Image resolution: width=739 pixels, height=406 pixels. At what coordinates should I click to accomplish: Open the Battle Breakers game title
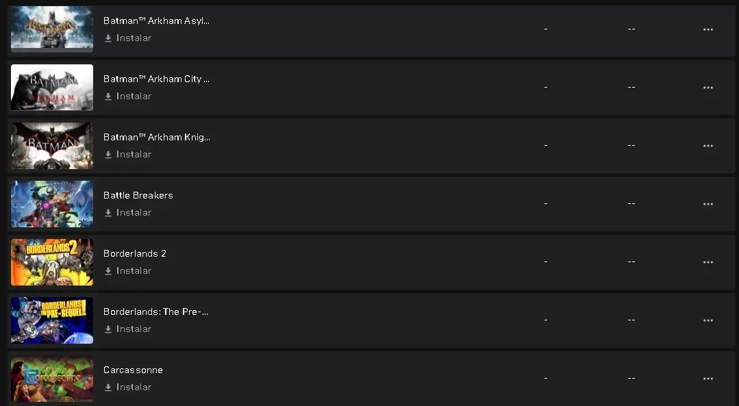tap(138, 195)
